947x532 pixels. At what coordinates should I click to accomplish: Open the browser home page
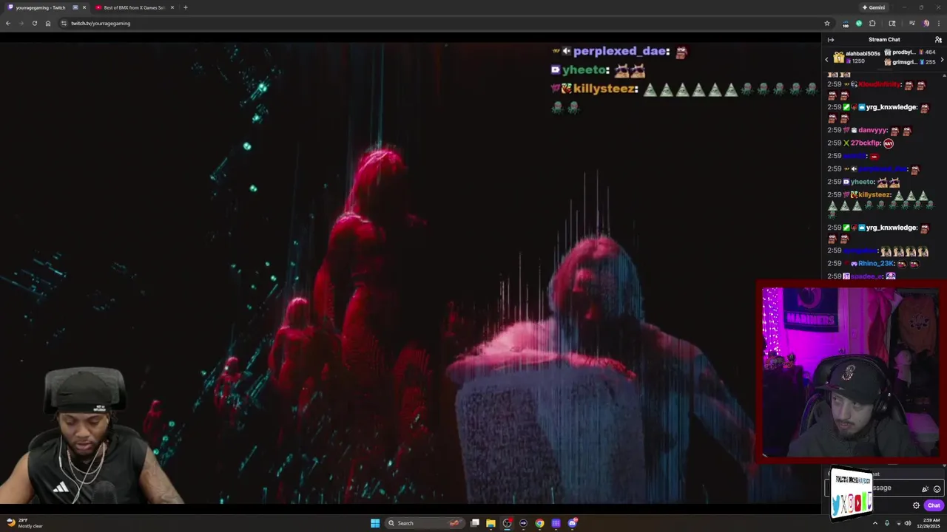pyautogui.click(x=48, y=23)
